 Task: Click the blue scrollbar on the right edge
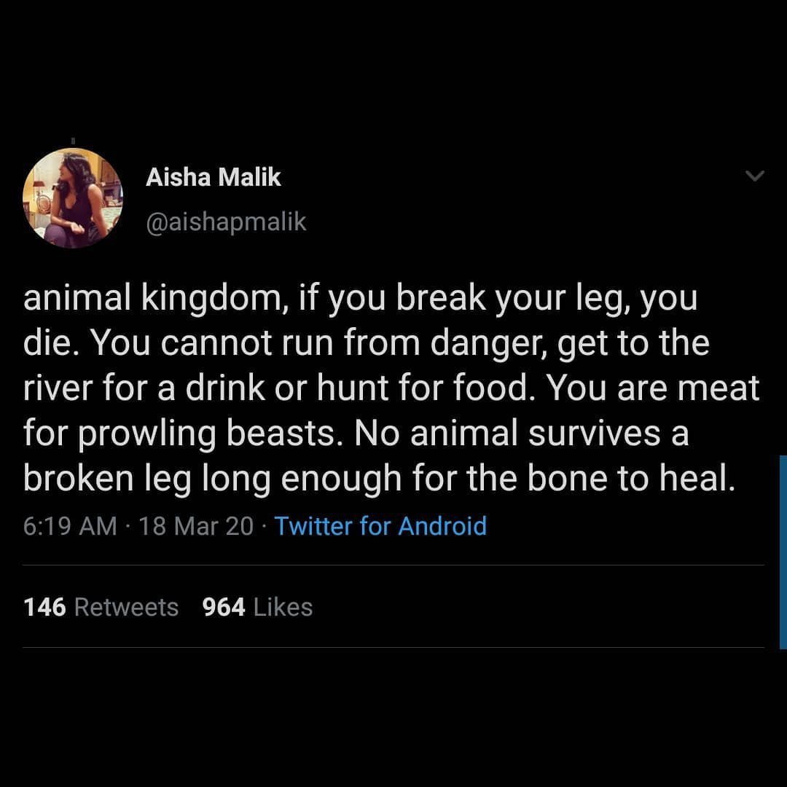tap(783, 552)
